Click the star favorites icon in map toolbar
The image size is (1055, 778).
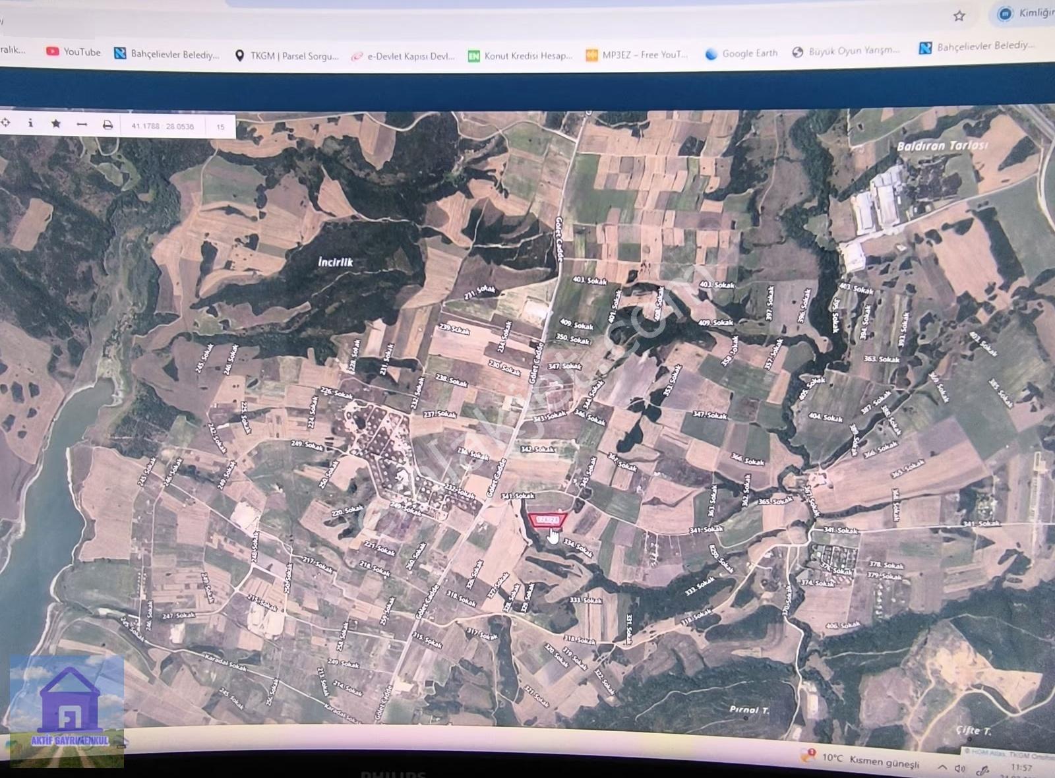(x=56, y=123)
